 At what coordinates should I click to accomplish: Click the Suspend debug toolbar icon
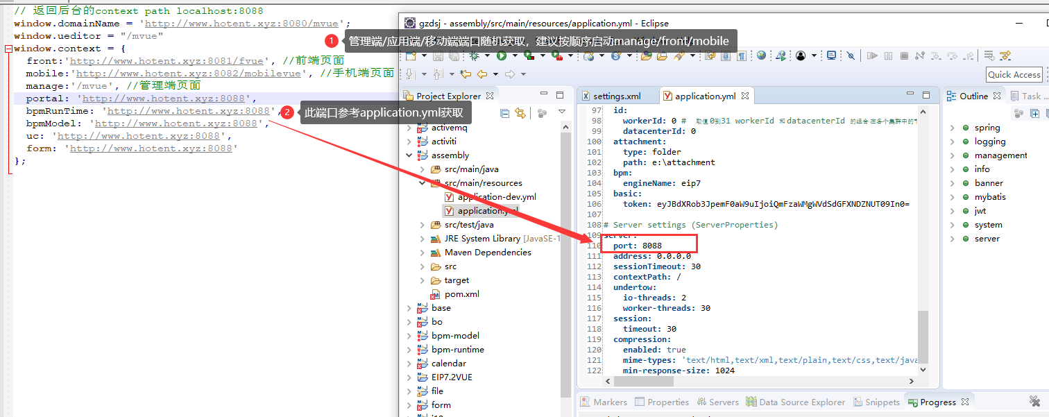pyautogui.click(x=888, y=56)
